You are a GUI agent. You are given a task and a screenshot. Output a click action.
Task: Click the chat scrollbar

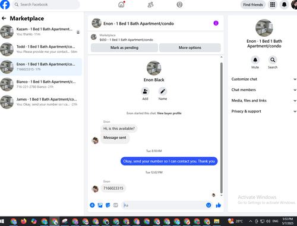point(222,128)
